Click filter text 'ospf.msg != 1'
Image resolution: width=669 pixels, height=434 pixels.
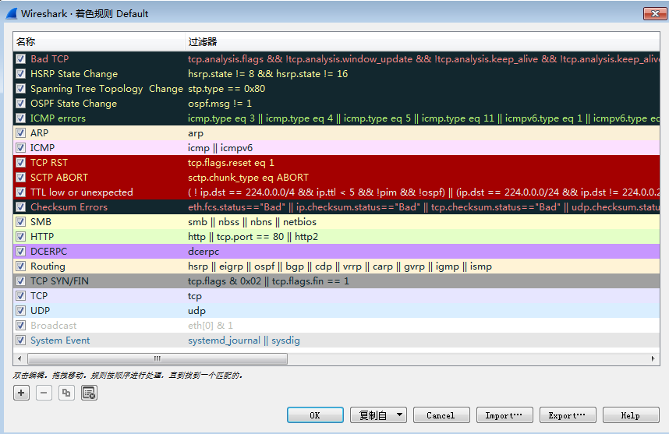pyautogui.click(x=220, y=104)
